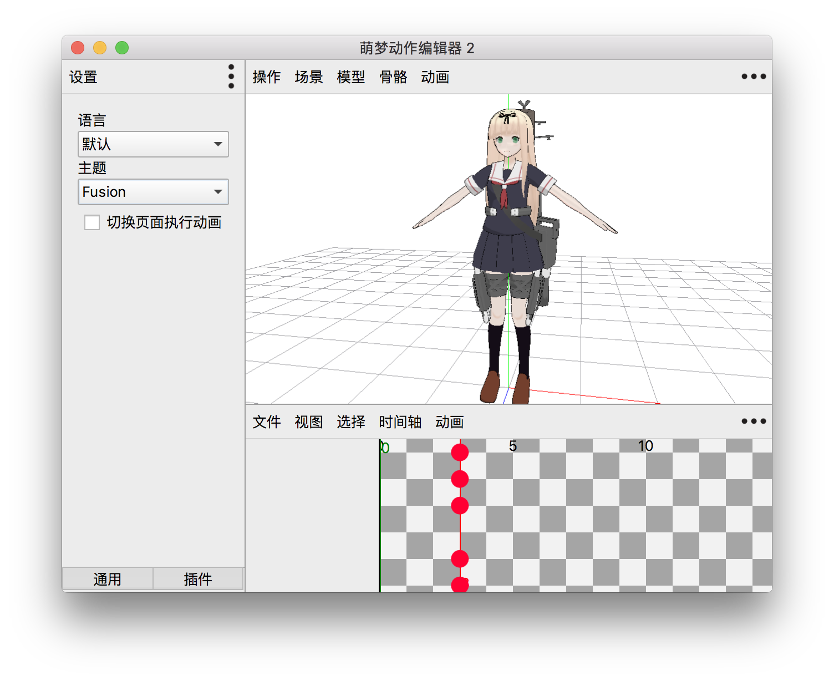Open the 操作 menu in viewport
834x681 pixels.
pyautogui.click(x=267, y=77)
